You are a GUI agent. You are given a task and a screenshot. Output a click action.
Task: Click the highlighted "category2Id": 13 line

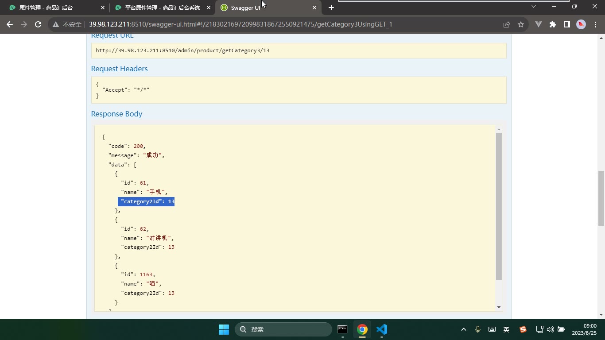(x=146, y=201)
